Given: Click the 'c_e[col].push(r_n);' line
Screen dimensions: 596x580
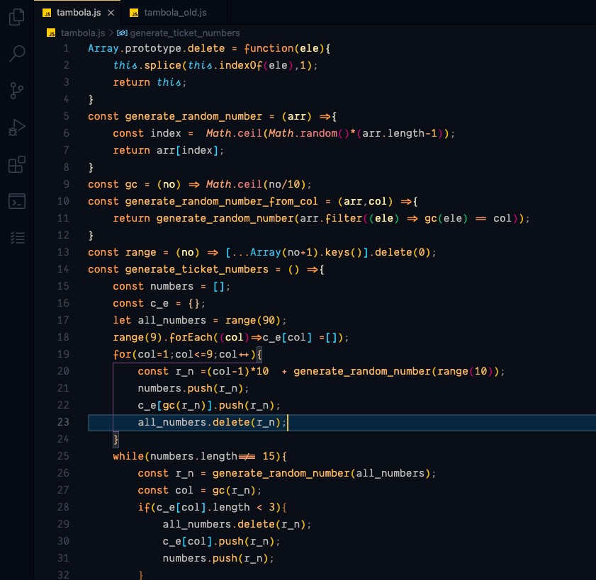Looking at the screenshot, I should [x=222, y=541].
